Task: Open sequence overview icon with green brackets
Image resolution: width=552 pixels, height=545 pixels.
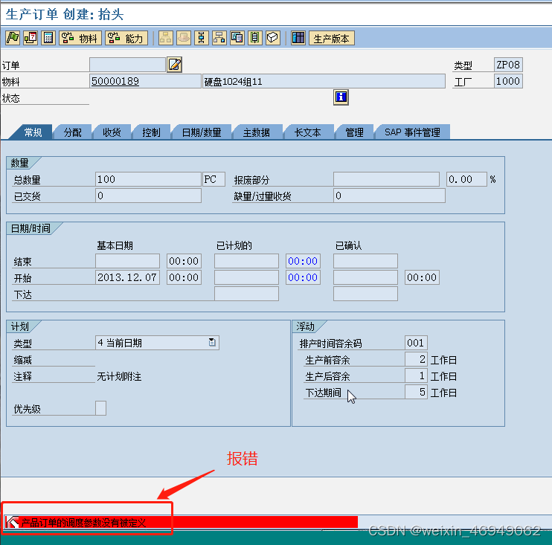Action: tap(255, 38)
